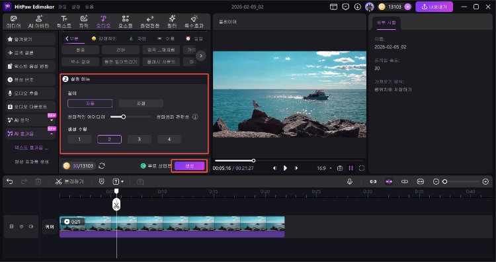The image size is (496, 262).
Task: Enter fullscreen preview
Action: [362, 168]
